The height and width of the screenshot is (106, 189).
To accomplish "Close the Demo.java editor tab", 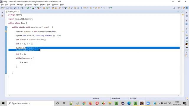I will (x=18, y=12).
